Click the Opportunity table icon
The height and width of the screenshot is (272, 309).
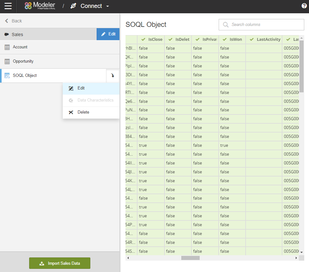click(7, 61)
